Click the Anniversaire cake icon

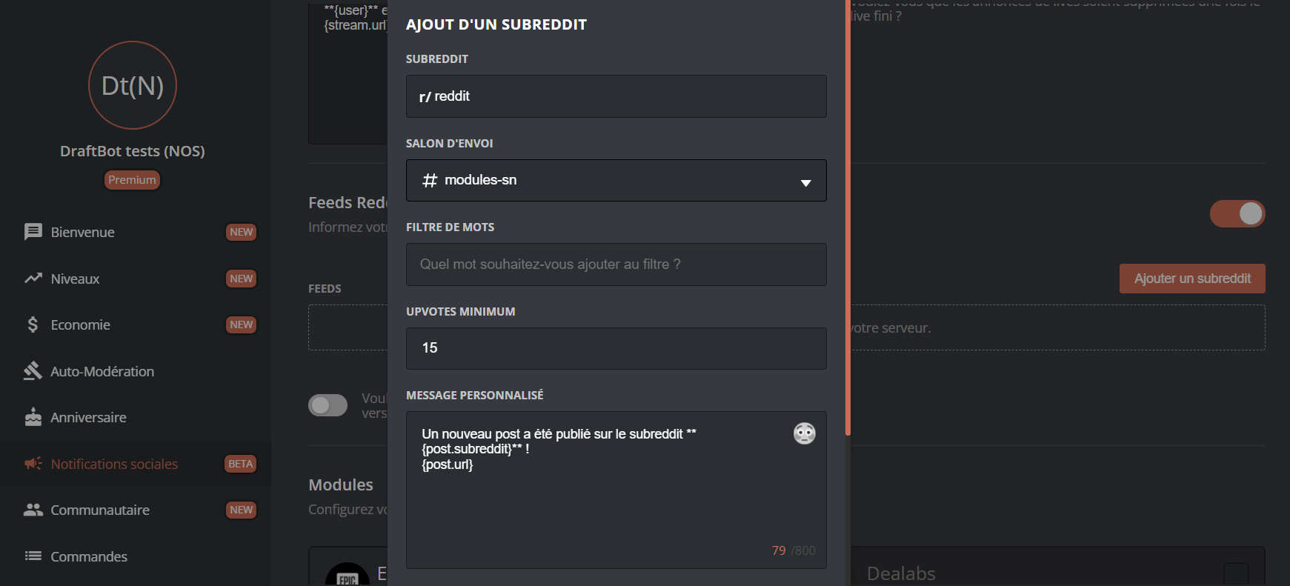tap(33, 417)
